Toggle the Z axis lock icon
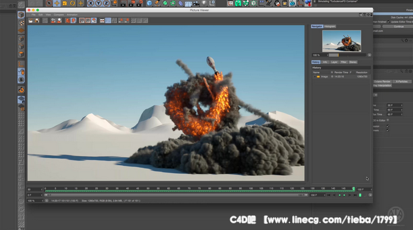The height and width of the screenshot is (230, 413). coord(106,3)
